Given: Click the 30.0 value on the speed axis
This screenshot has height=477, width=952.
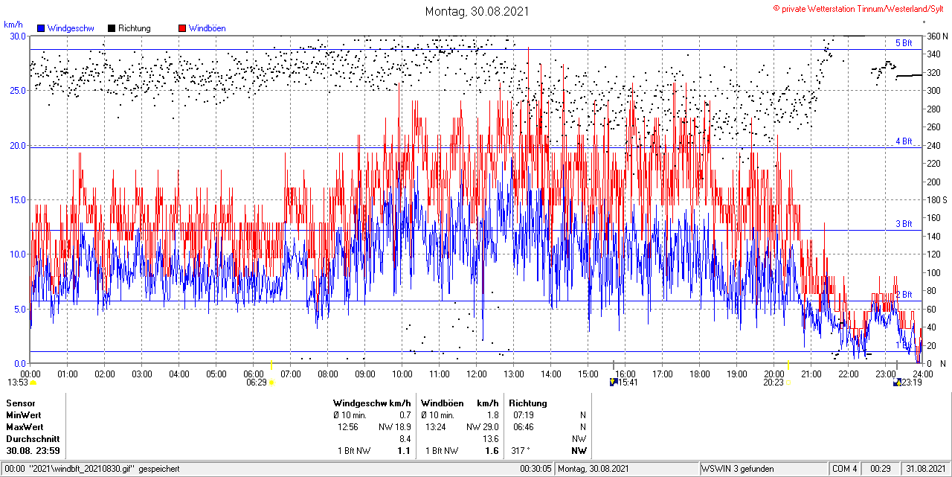Looking at the screenshot, I should 18,36.
